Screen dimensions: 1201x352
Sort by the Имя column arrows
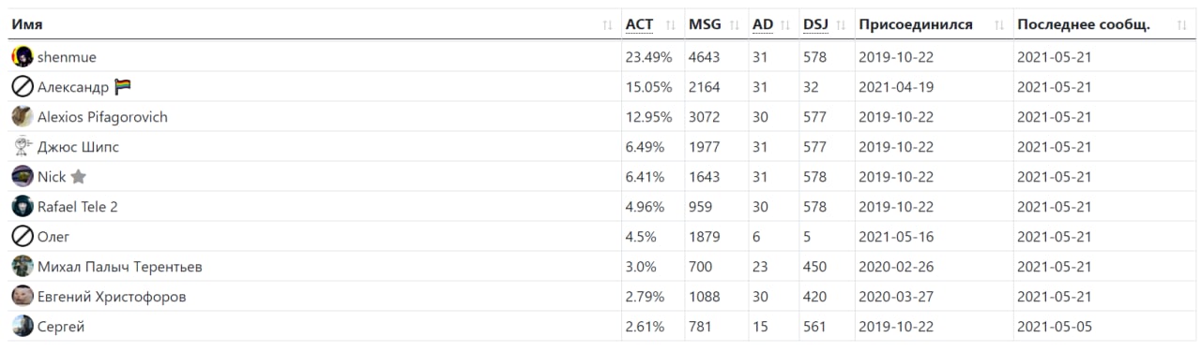[608, 25]
